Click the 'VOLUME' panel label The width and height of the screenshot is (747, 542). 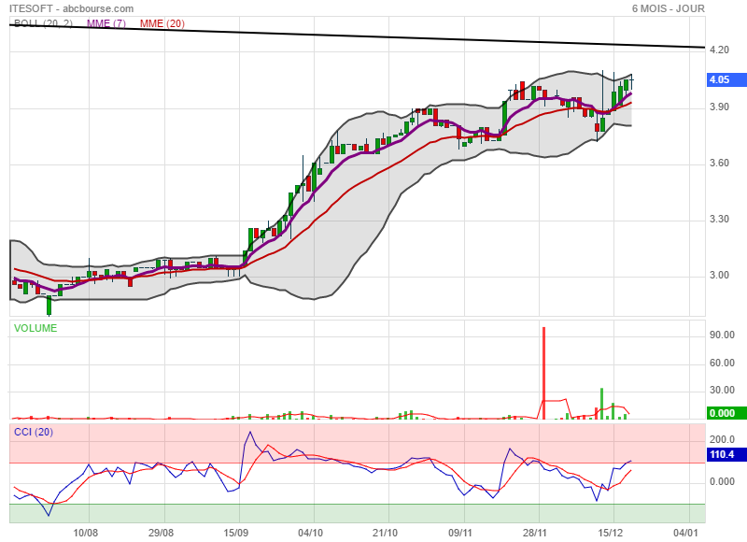35,328
